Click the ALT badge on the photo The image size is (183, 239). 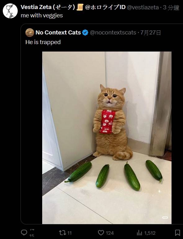coord(165,218)
